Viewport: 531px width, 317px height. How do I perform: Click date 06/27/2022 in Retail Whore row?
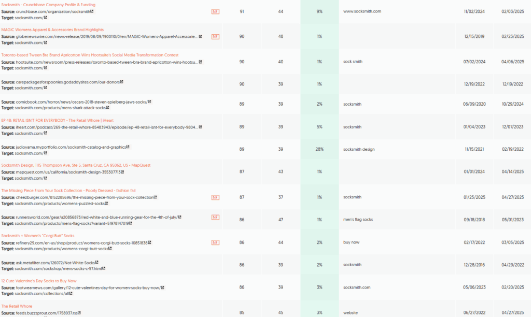(474, 313)
